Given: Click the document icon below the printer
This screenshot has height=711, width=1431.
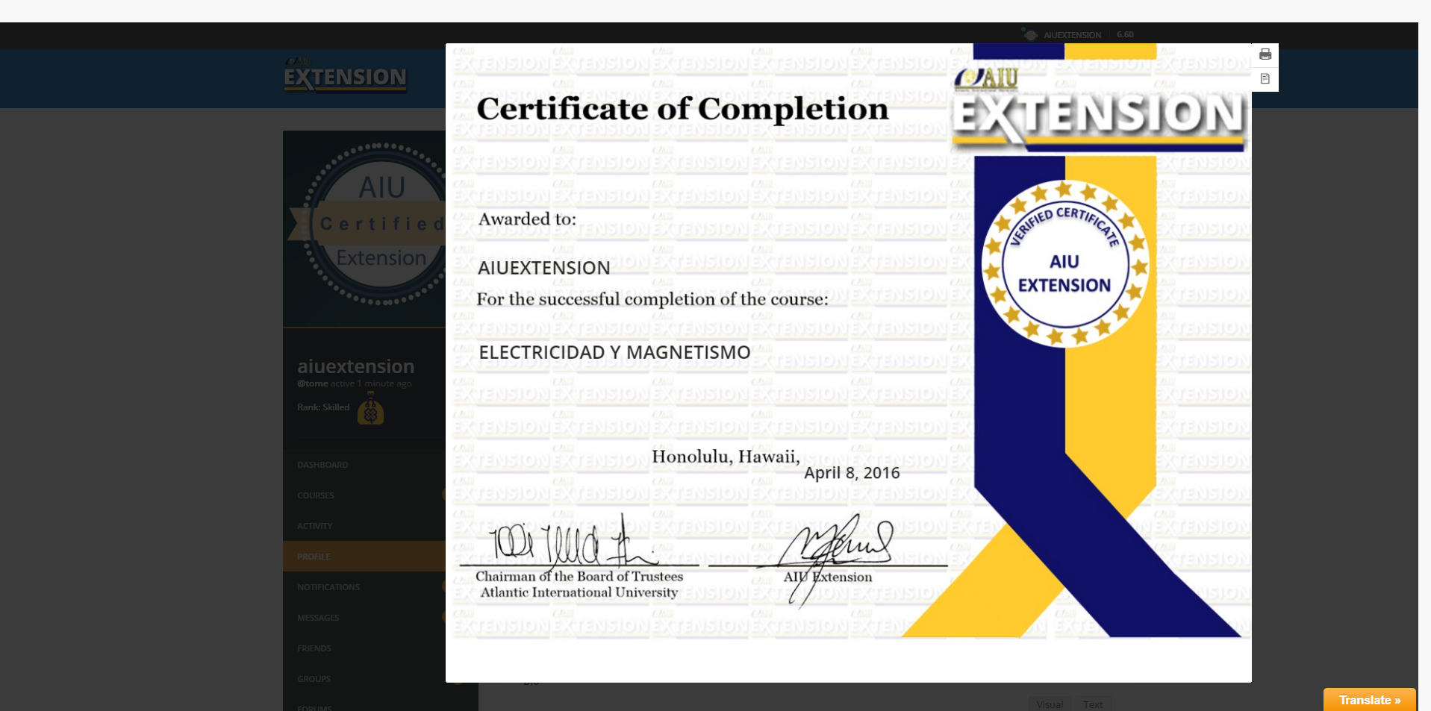Looking at the screenshot, I should pos(1265,79).
